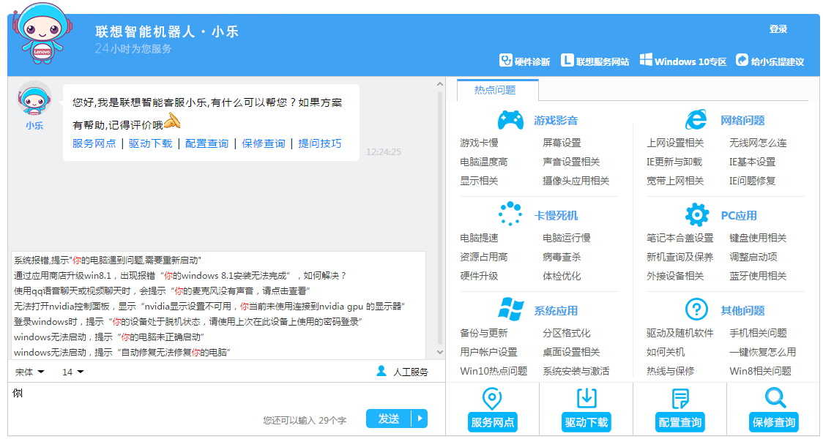Open the 无线网怎么连 topic
Viewport: 823px width, 439px height.
(758, 143)
